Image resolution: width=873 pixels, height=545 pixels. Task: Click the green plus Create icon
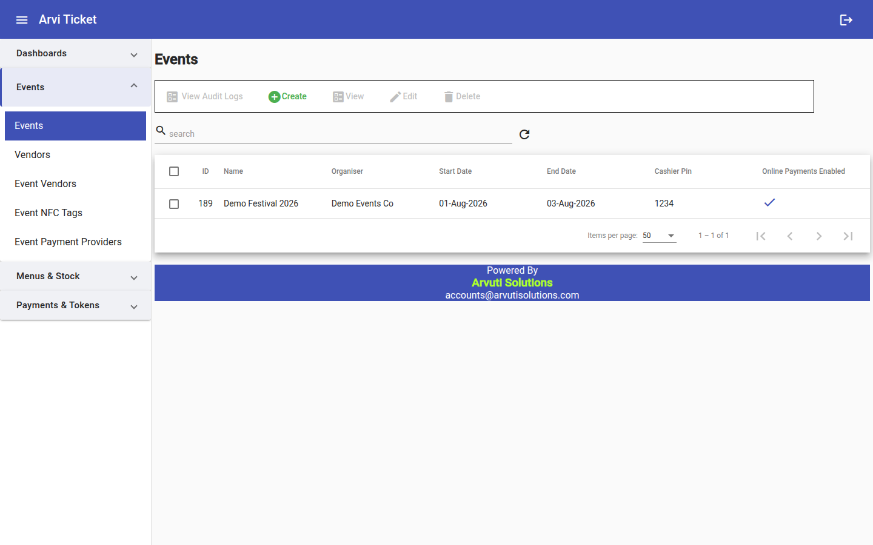point(274,97)
